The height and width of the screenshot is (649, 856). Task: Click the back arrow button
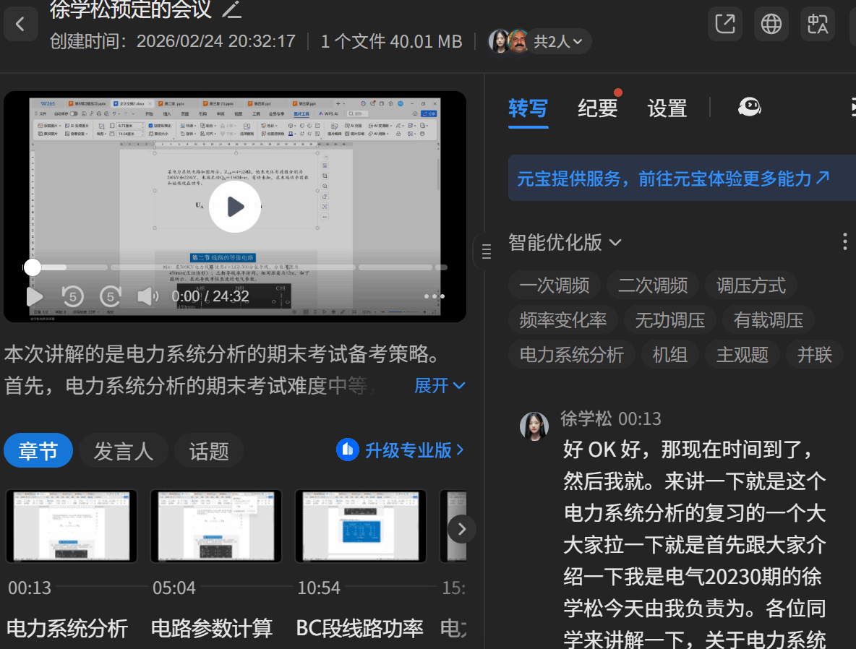pos(21,24)
